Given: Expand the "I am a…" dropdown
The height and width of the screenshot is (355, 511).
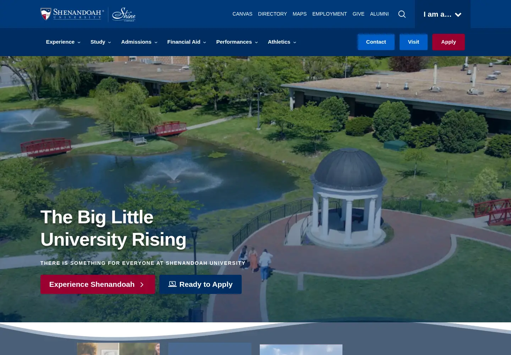Looking at the screenshot, I should [443, 14].
